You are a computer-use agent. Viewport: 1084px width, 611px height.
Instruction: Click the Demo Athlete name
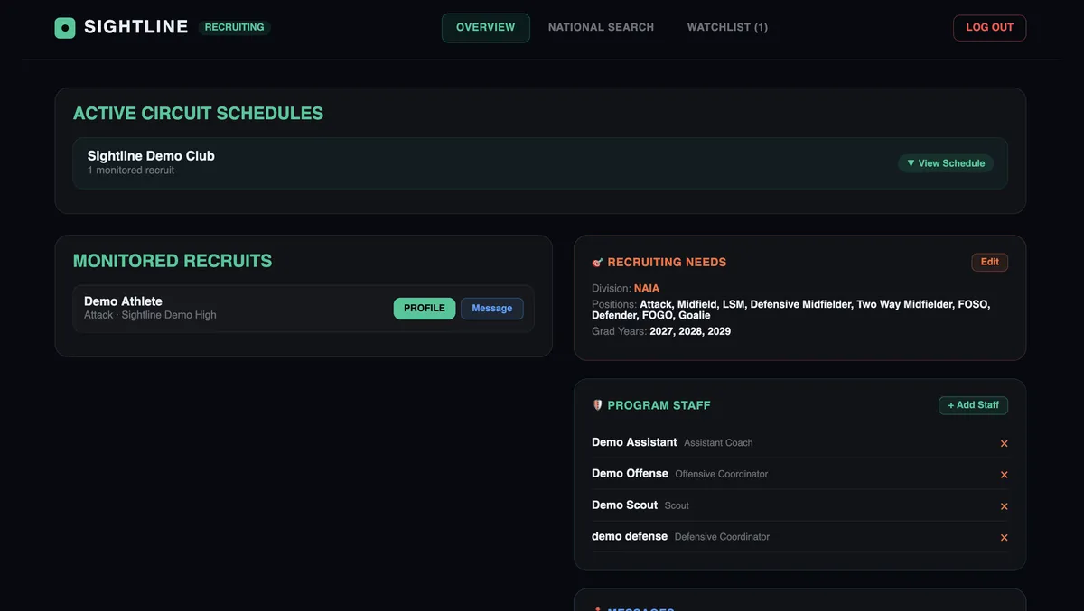coord(123,301)
